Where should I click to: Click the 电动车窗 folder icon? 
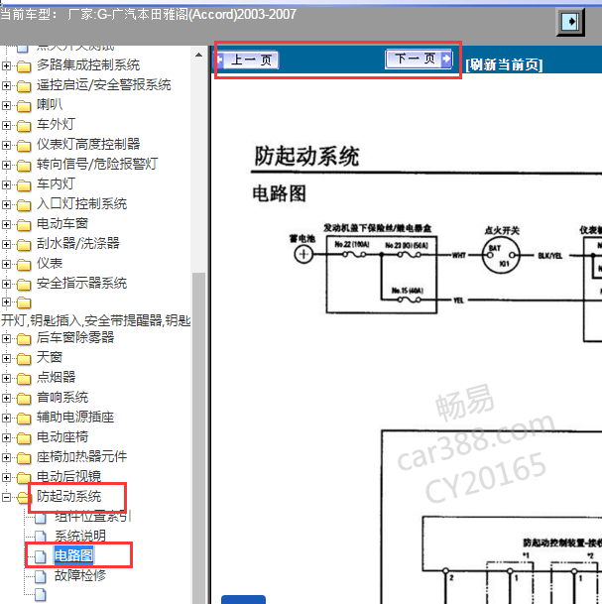(24, 225)
